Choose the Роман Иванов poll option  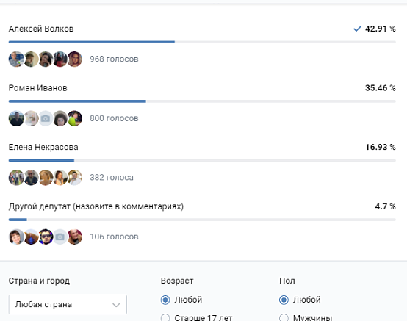38,88
